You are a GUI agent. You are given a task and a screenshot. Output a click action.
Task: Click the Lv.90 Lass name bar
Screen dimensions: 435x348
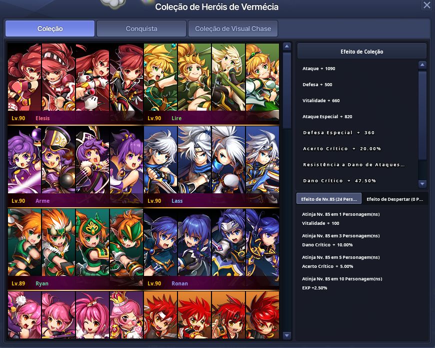[211, 201]
